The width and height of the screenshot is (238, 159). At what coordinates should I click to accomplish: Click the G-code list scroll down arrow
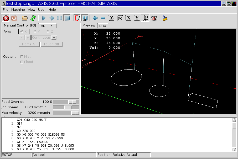(234, 149)
